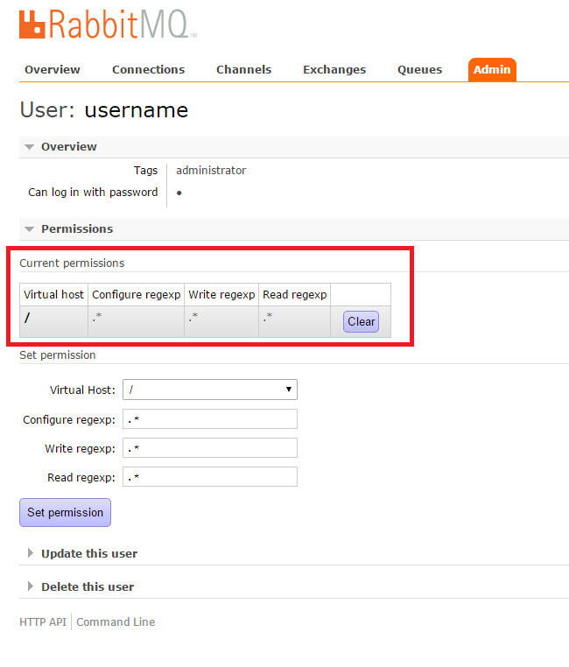Click the RabbitMQ logo icon

click(32, 24)
